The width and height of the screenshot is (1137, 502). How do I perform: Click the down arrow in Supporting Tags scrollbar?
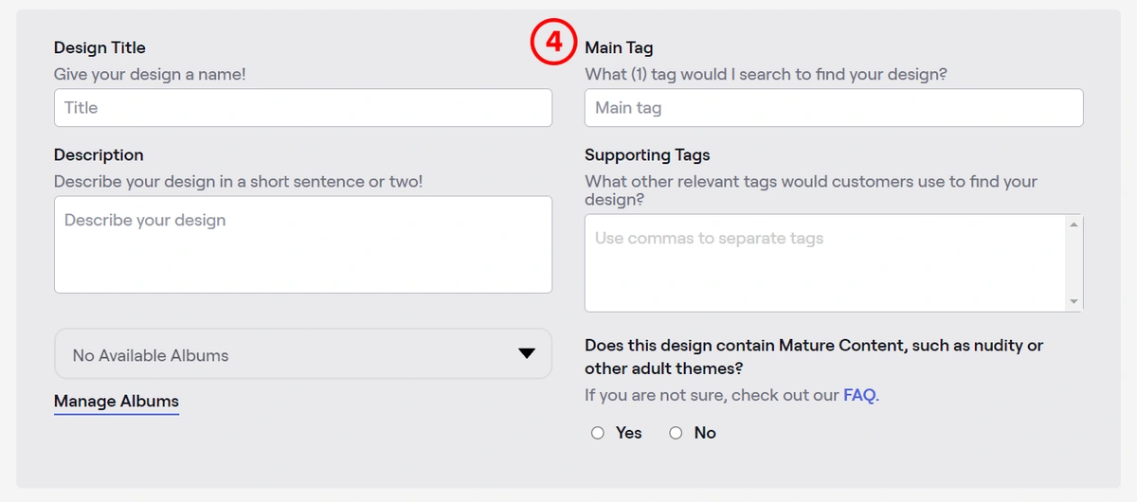[1074, 301]
